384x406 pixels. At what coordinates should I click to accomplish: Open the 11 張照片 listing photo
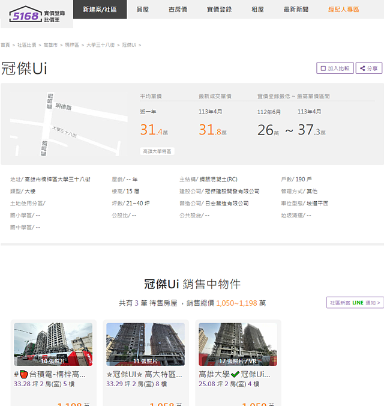coord(145,344)
